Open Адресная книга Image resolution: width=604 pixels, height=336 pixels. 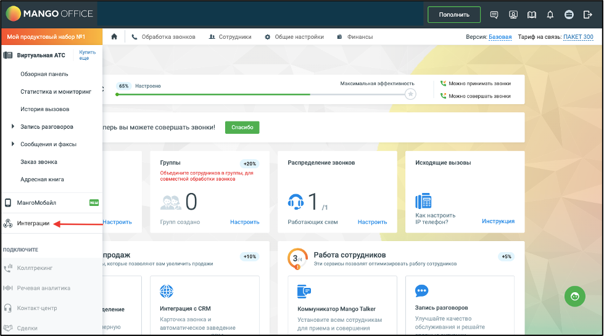coord(42,179)
